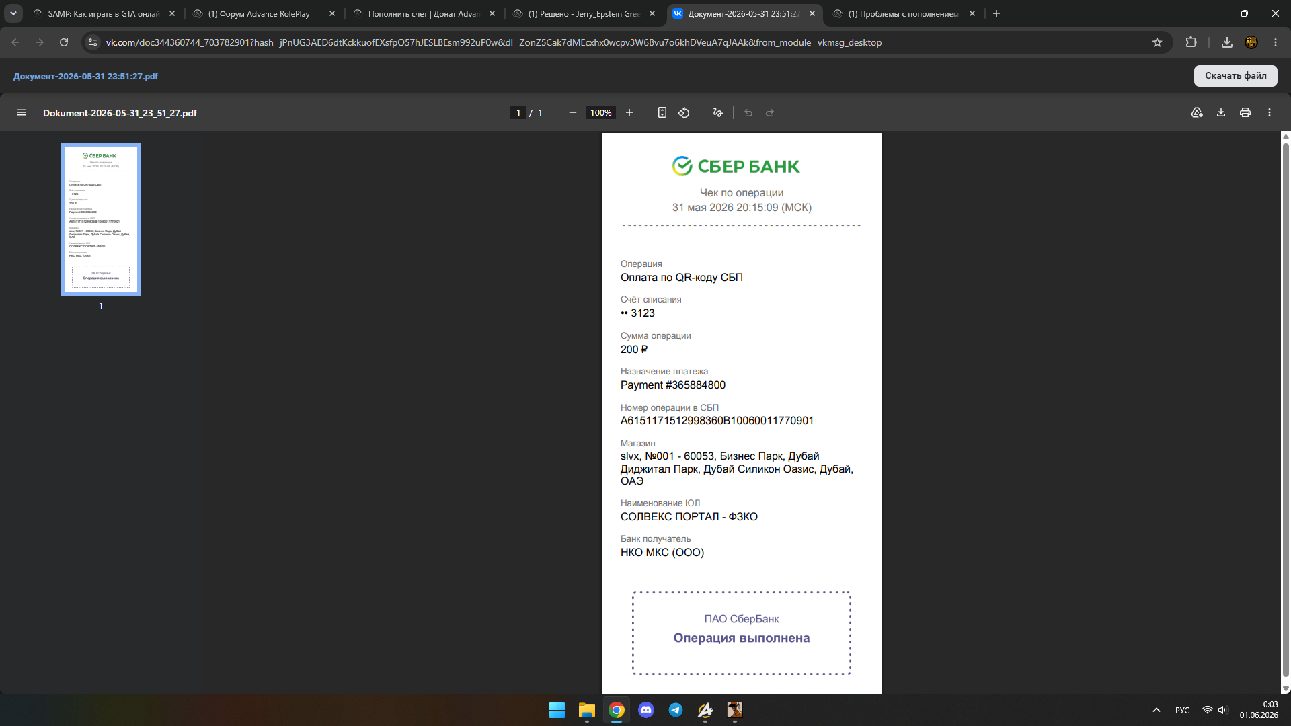1291x726 pixels.
Task: Click the document vertical scrollbar
Action: [1286, 411]
